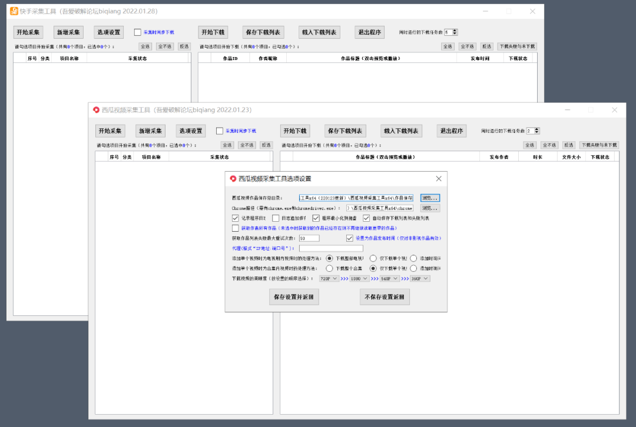Click 不保存设置返回 button
The height and width of the screenshot is (427, 636).
click(385, 297)
